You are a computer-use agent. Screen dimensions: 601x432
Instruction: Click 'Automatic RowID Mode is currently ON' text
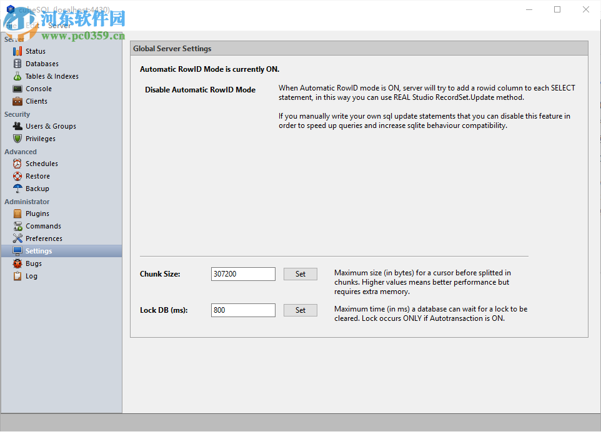[209, 69]
